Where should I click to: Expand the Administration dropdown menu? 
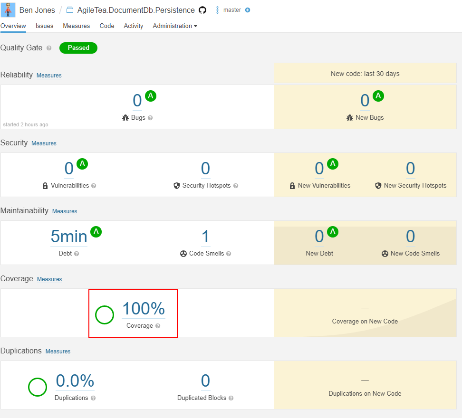(x=175, y=26)
